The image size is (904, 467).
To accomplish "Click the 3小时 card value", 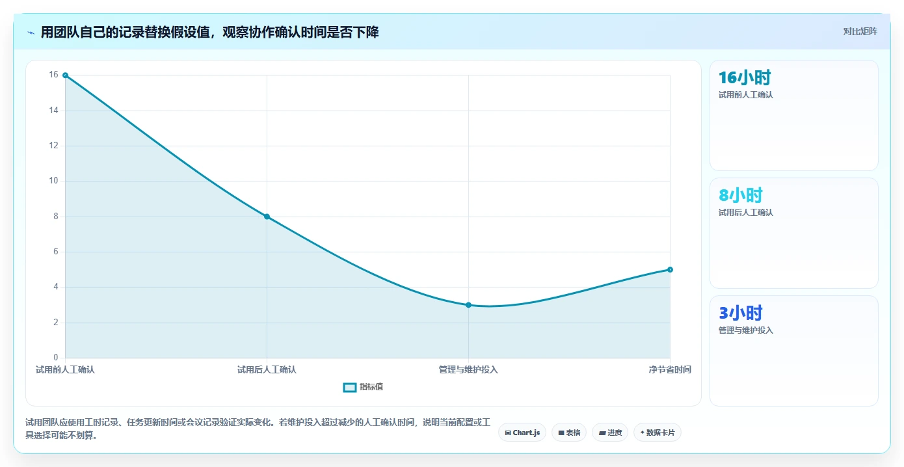I will [x=741, y=313].
